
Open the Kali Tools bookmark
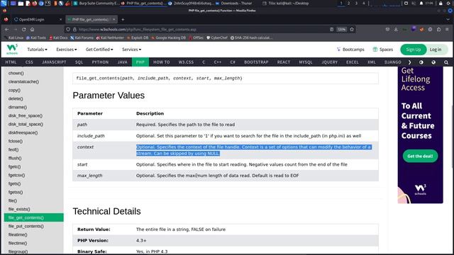pos(36,38)
